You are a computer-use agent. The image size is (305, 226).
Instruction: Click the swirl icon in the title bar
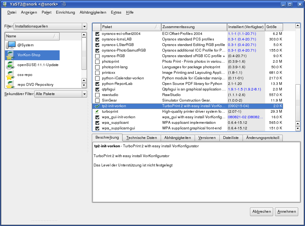pos(63,4)
